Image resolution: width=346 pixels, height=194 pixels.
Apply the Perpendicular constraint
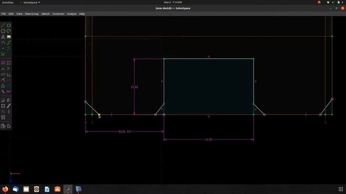pos(9,74)
